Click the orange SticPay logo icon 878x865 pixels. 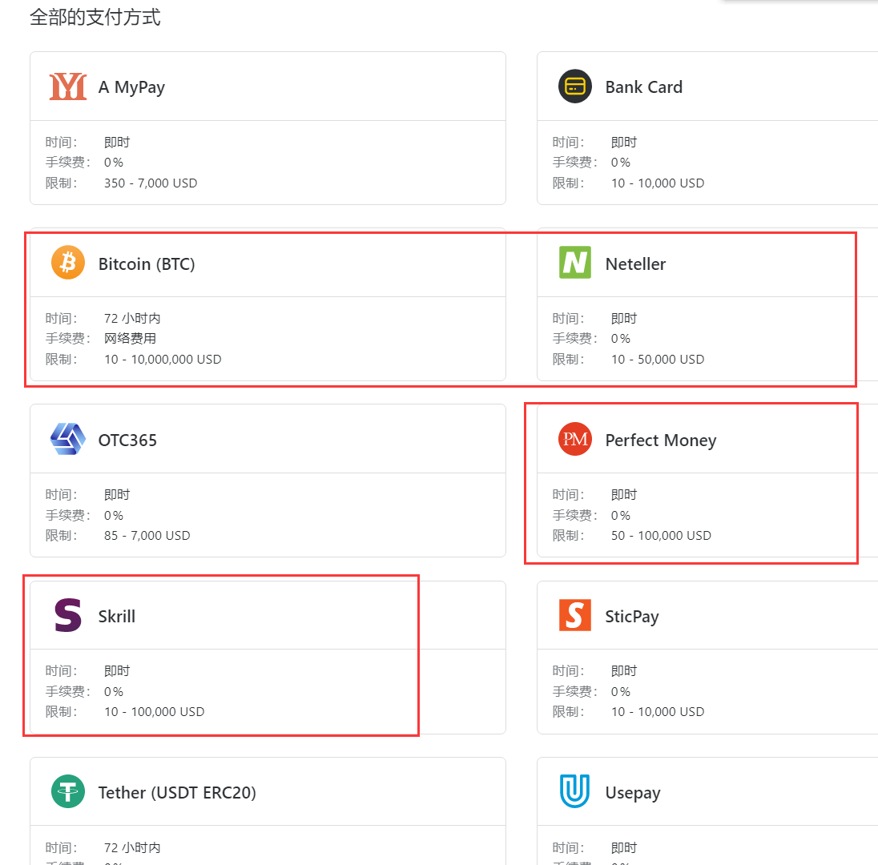pos(575,615)
